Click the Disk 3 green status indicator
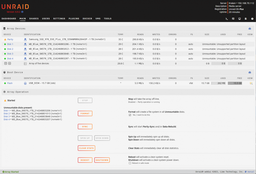Image resolution: width=256 pixels, height=174 pixels. click(5, 54)
